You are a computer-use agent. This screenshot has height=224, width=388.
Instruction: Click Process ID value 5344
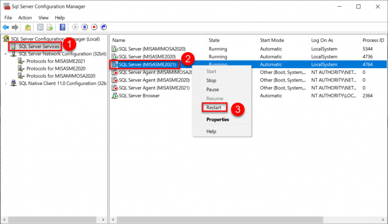(367, 49)
